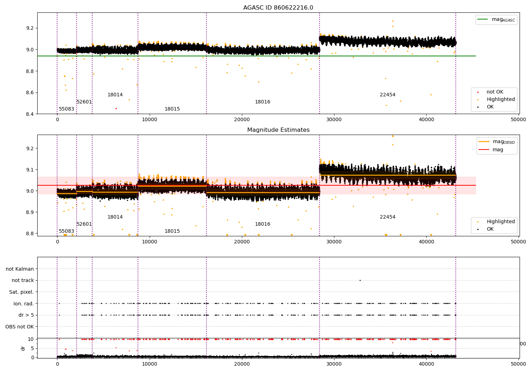The width and height of the screenshot is (532, 372).
Task: Click x-axis tick 30000 under the top plot
Action: click(334, 119)
